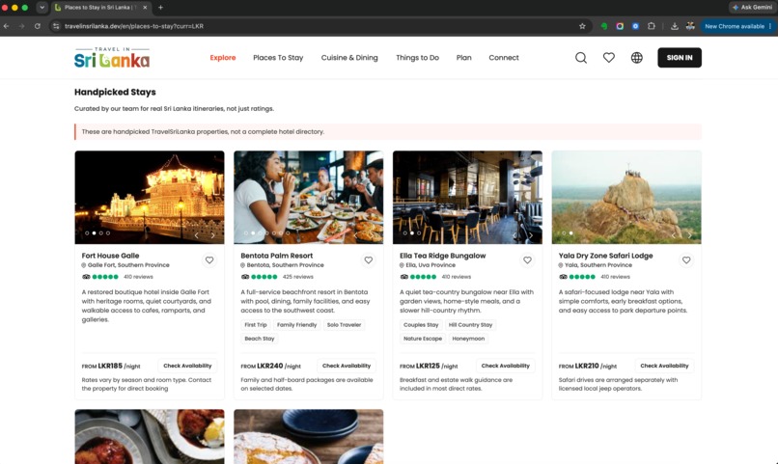Open the Places To Stay menu
This screenshot has height=464, width=778.
click(x=278, y=58)
